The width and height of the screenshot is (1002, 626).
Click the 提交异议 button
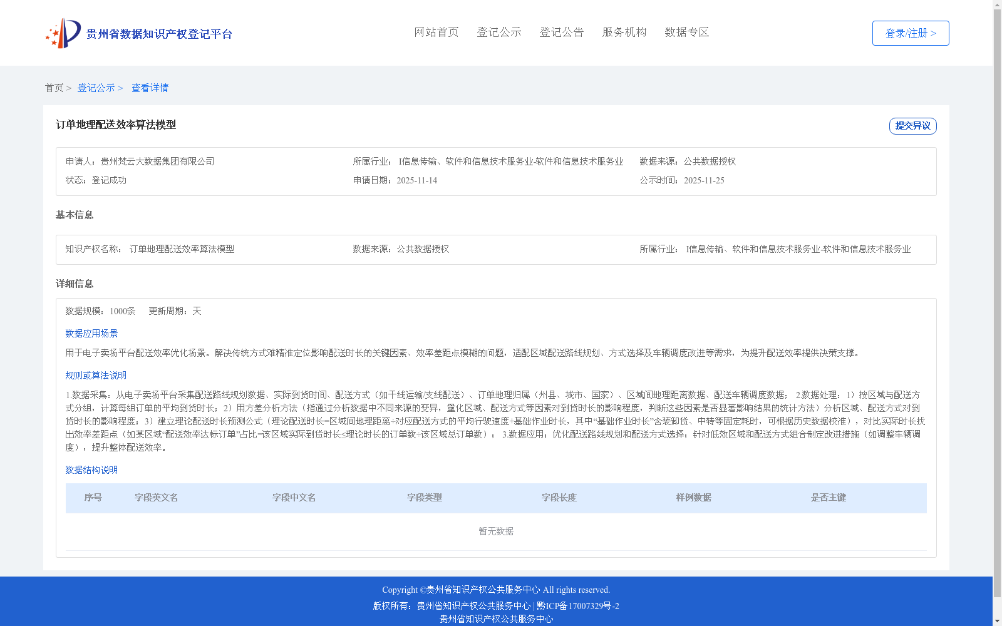(x=913, y=126)
